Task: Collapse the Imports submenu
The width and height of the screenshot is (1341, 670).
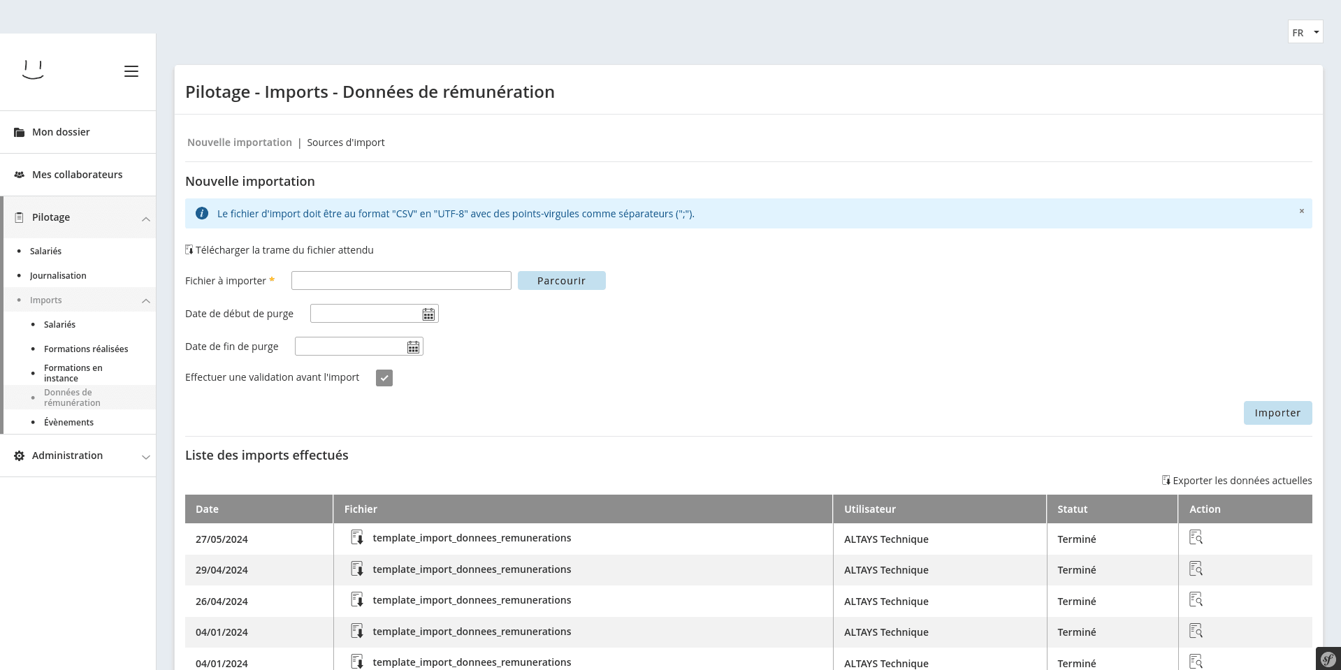Action: click(145, 301)
